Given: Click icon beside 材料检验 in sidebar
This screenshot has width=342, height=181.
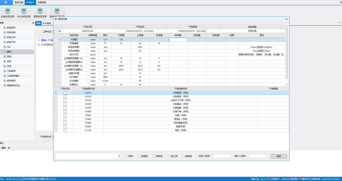Looking at the screenshot, I should click(5, 32).
